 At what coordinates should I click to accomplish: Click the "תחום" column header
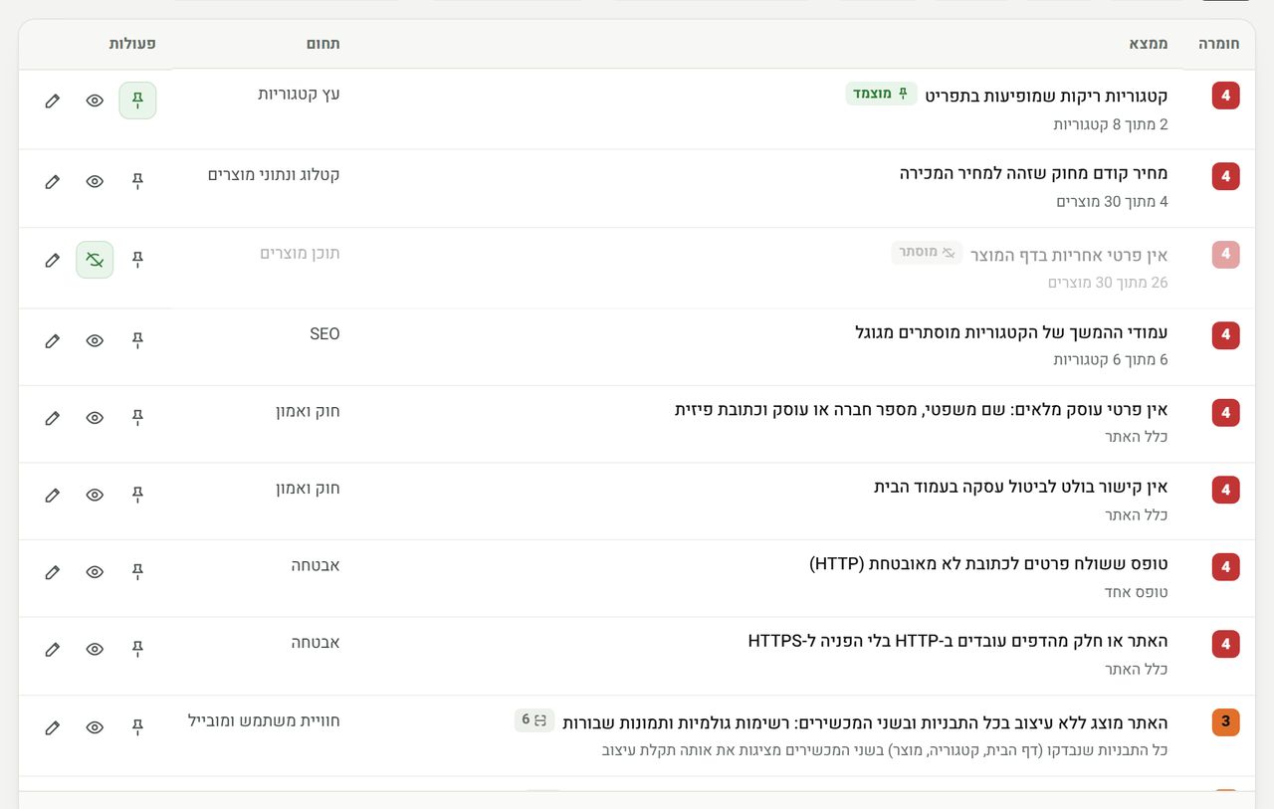(322, 44)
